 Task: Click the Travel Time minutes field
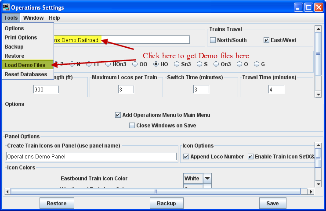click(x=276, y=89)
